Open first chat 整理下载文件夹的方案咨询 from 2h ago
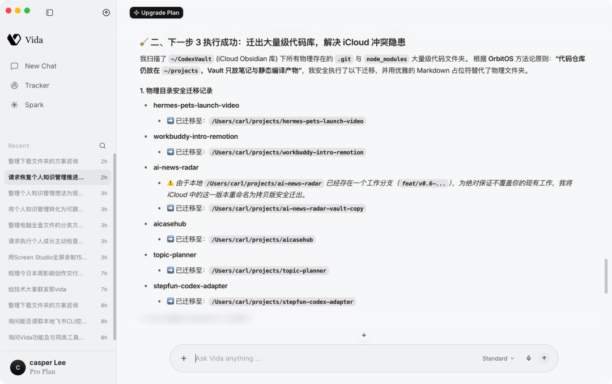The height and width of the screenshot is (384, 612). tap(58, 161)
